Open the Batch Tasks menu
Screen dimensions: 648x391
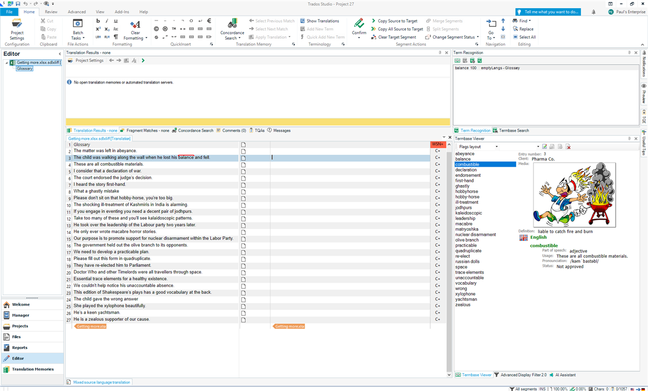click(77, 29)
